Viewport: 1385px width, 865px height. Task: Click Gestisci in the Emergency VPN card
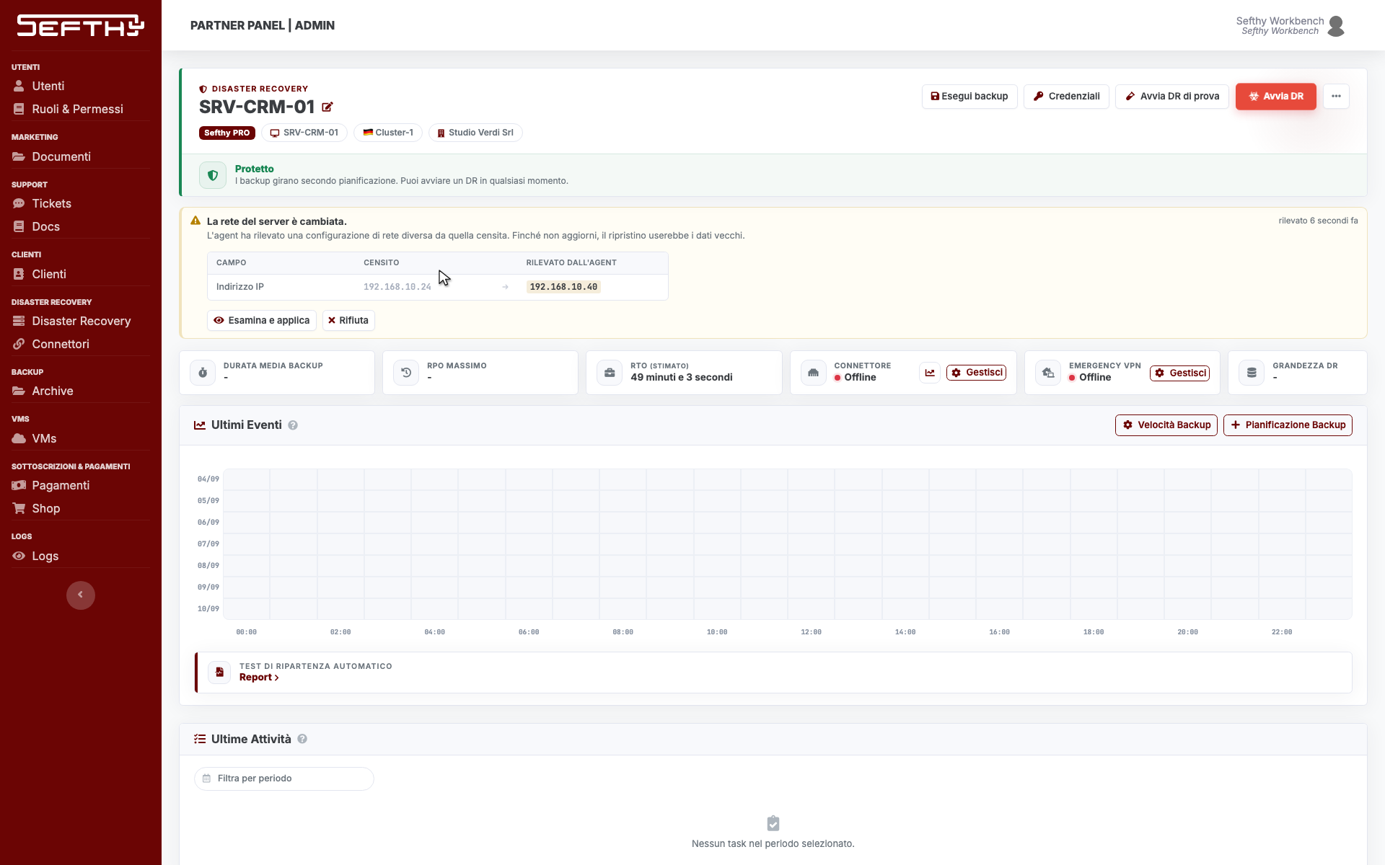click(1180, 373)
